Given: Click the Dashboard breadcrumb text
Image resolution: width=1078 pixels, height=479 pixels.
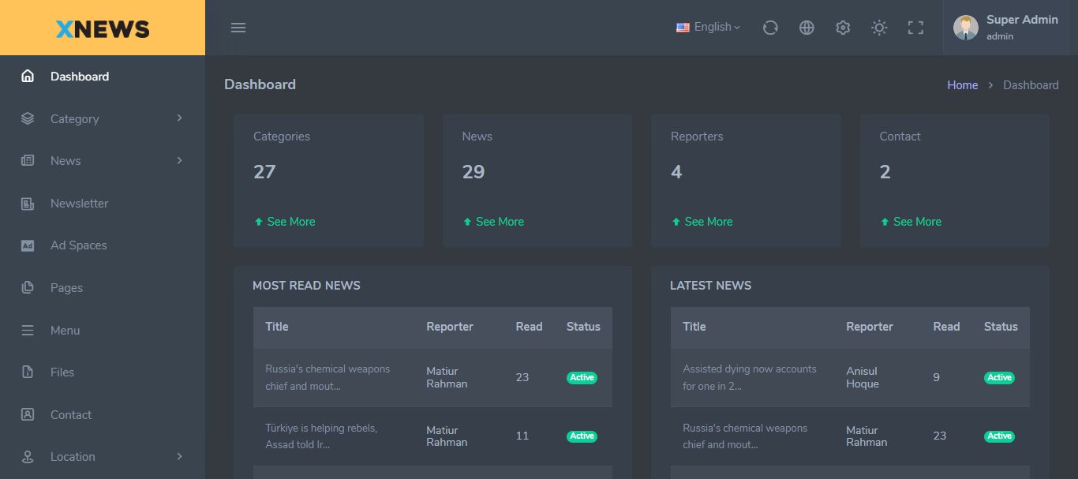Looking at the screenshot, I should coord(1031,85).
